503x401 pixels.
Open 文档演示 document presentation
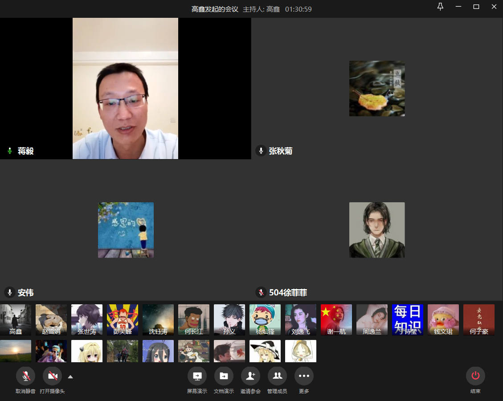click(x=224, y=376)
